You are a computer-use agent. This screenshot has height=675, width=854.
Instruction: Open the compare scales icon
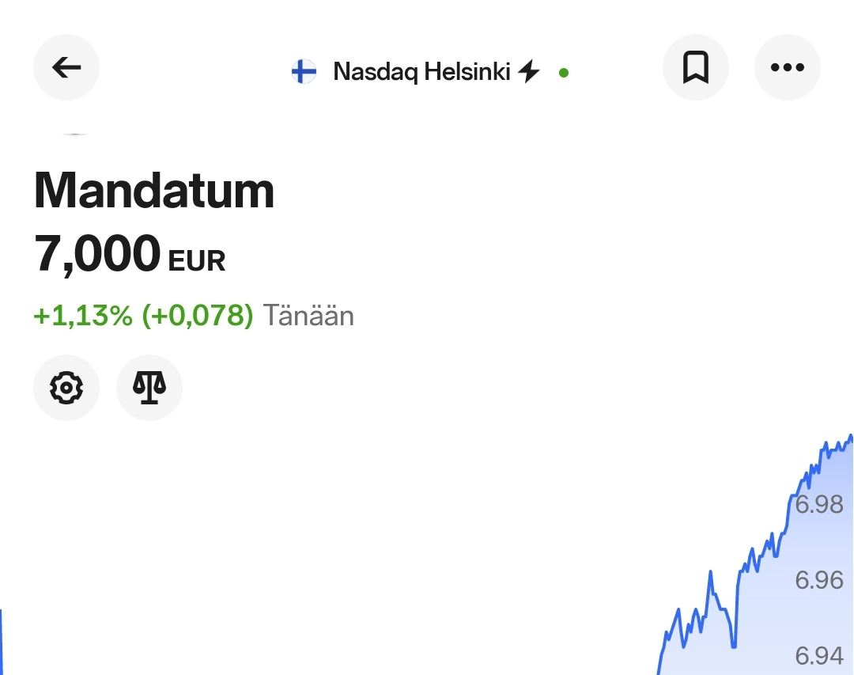149,388
